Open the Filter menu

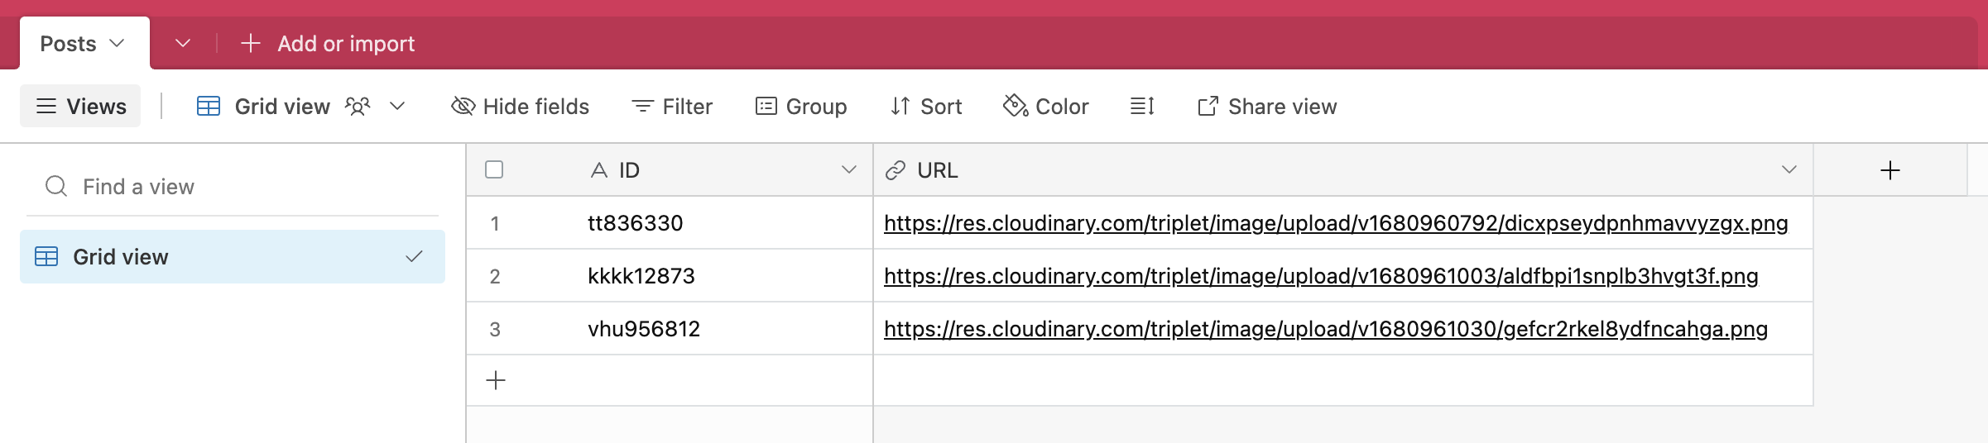pyautogui.click(x=672, y=107)
